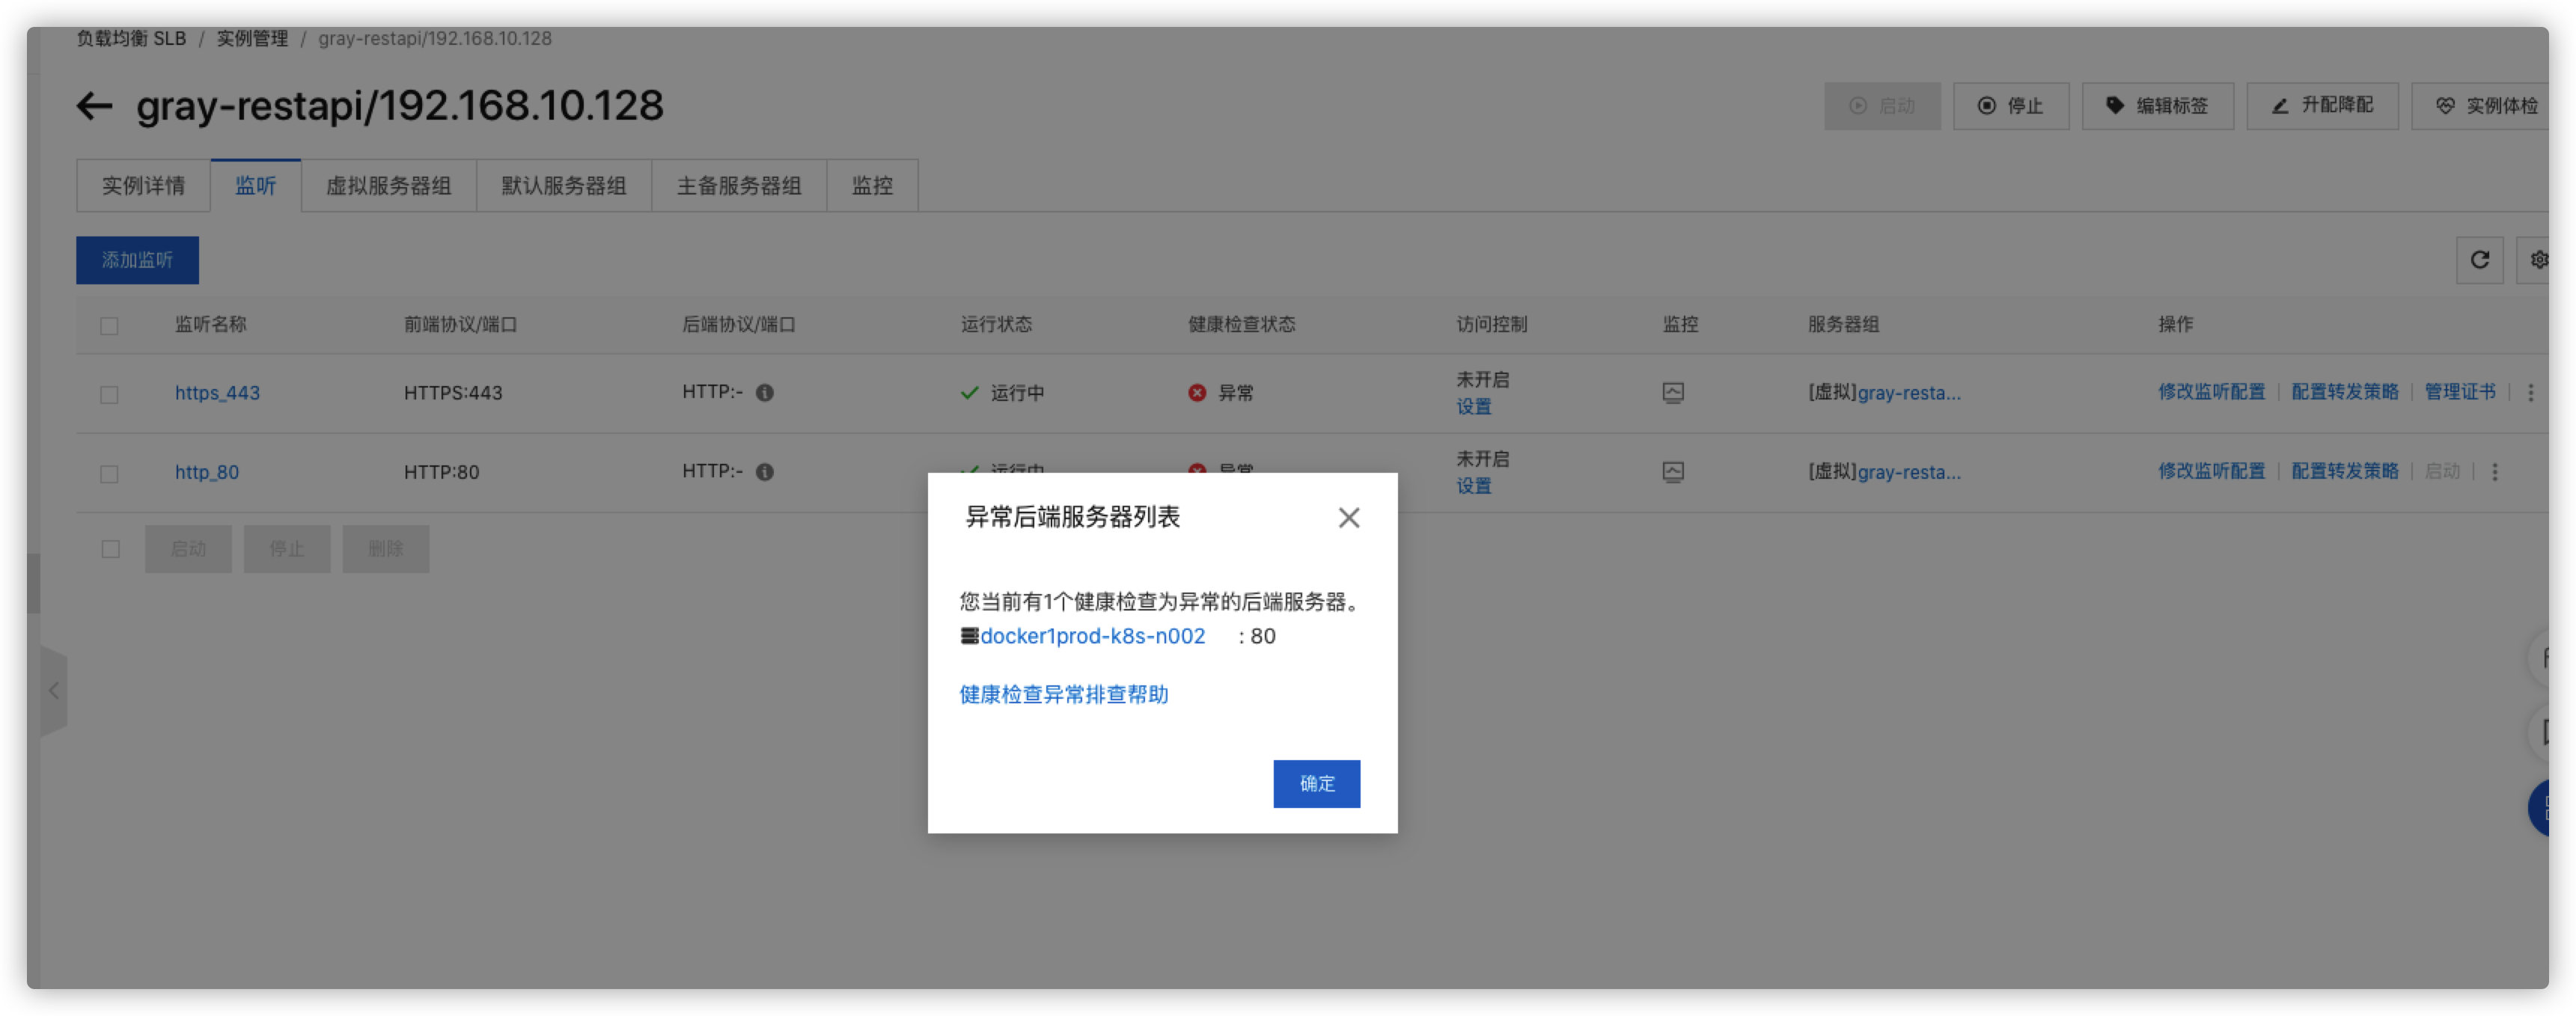2576x1016 pixels.
Task: View monitoring chart icon for https_443 listener
Action: 1674,393
